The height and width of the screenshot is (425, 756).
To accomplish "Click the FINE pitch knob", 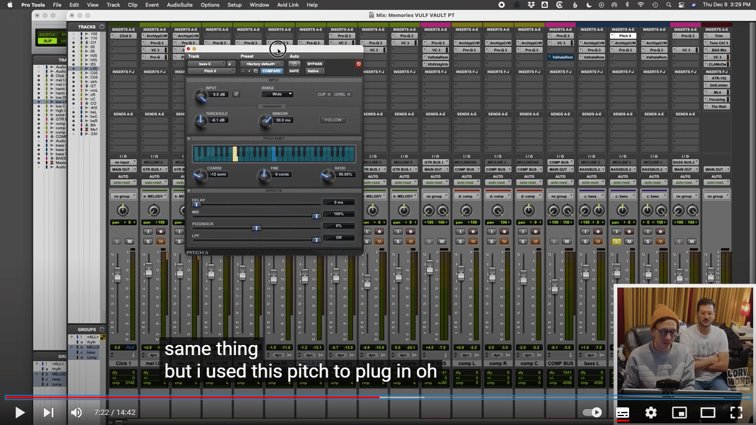I will pyautogui.click(x=264, y=176).
